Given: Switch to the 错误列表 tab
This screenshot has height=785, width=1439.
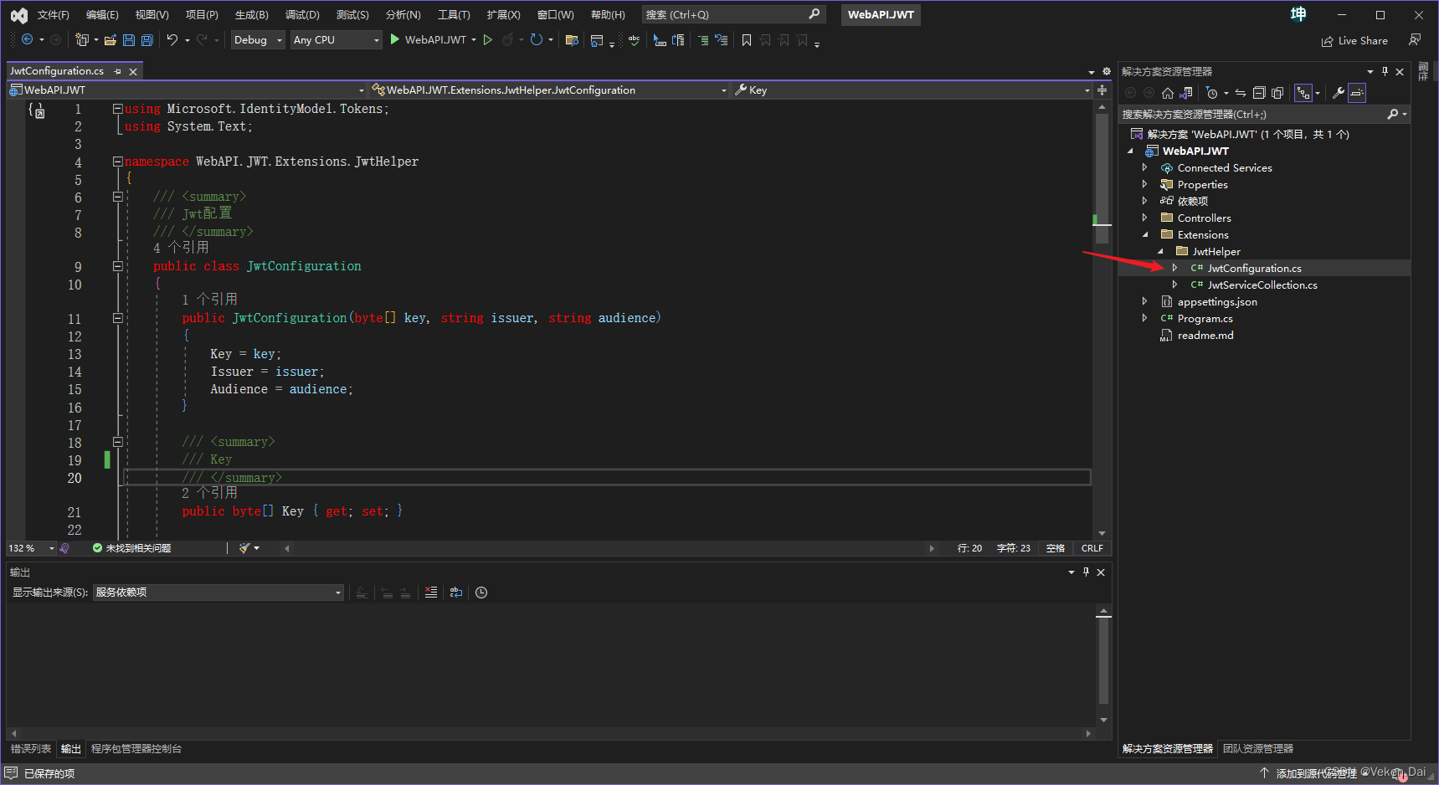Looking at the screenshot, I should [29, 748].
